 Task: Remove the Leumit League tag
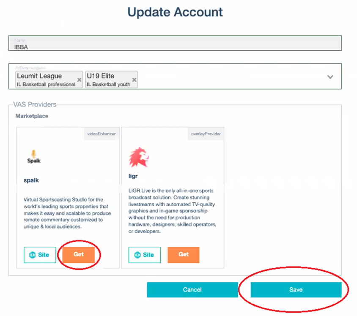tap(79, 80)
